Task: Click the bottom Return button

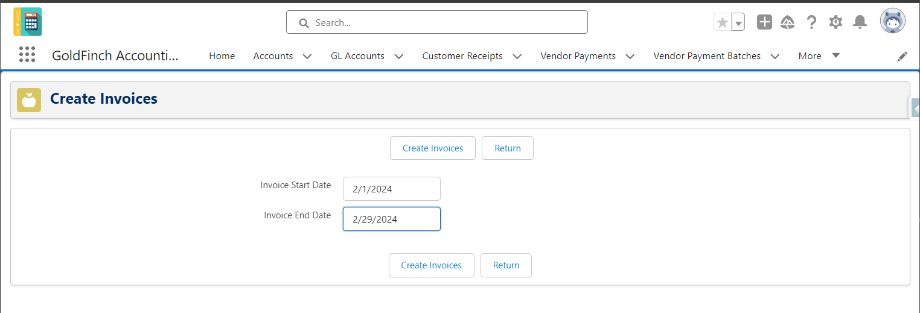Action: tap(506, 265)
